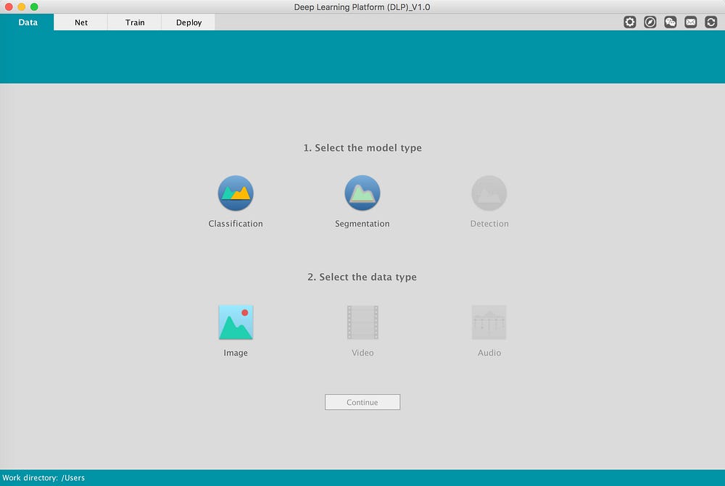Open the compass icon in toolbar

[650, 22]
